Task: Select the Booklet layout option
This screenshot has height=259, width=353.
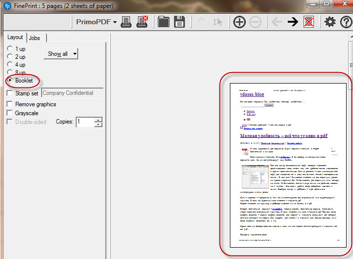Action: coord(10,81)
